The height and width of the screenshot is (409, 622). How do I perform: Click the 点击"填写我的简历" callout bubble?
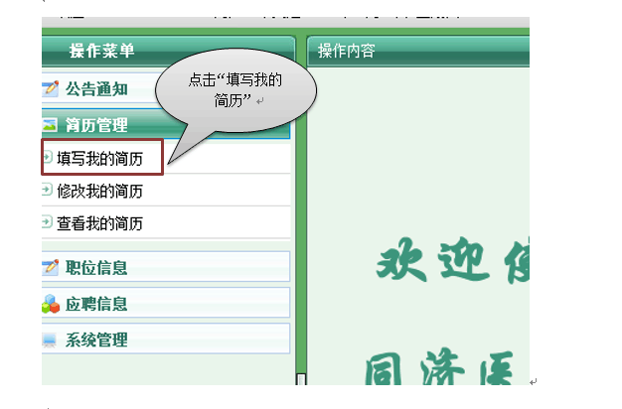point(237,91)
